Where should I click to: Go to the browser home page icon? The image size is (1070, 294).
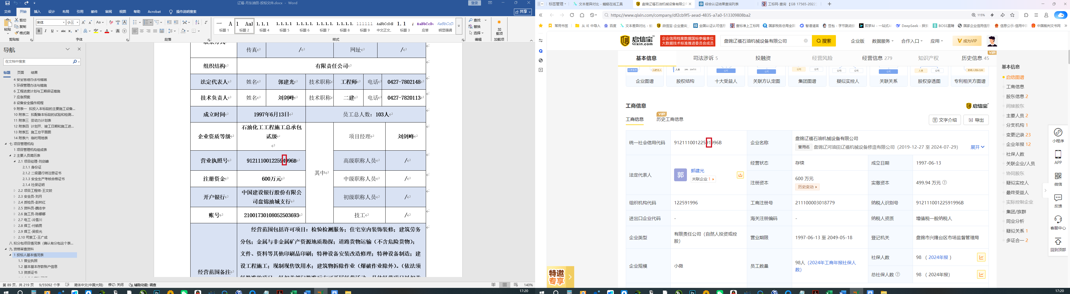582,15
